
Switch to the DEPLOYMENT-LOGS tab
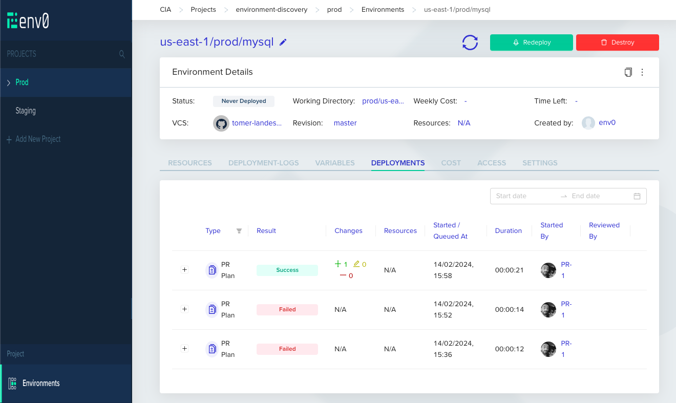point(264,163)
